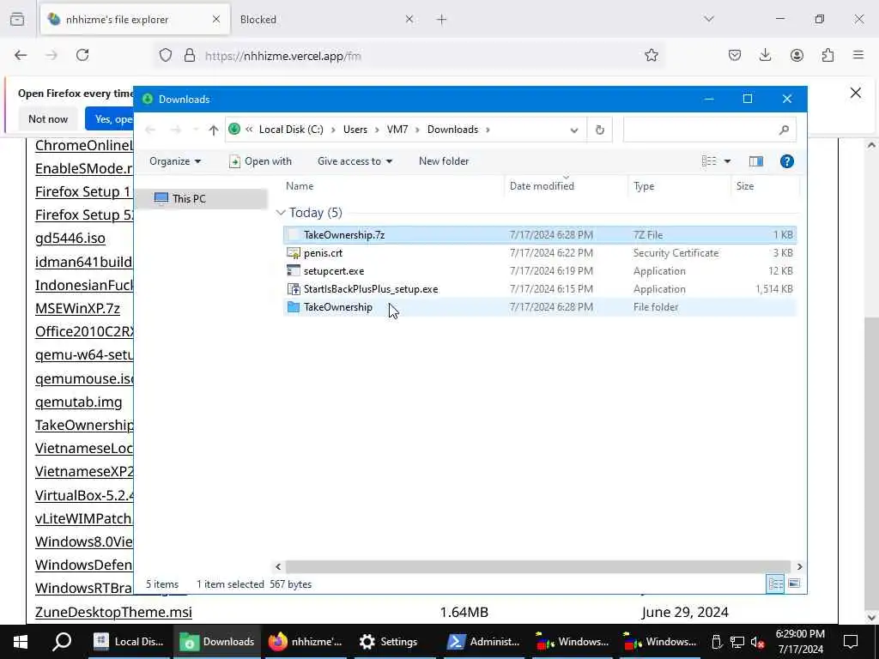Click VM7 in the breadcrumb path

(x=397, y=130)
